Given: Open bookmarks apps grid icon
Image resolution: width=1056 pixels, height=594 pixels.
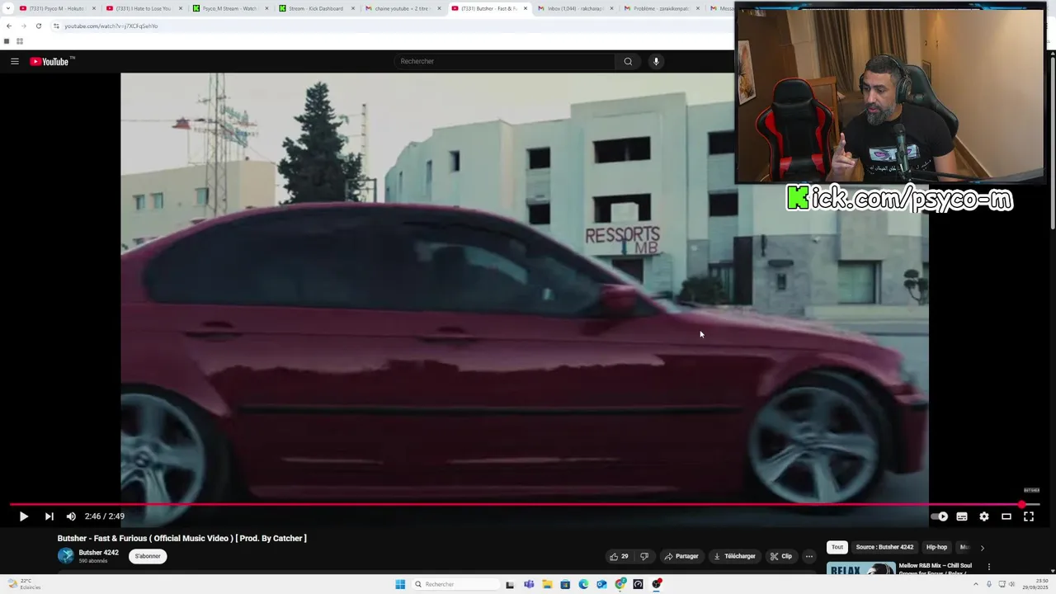Looking at the screenshot, I should (x=20, y=41).
